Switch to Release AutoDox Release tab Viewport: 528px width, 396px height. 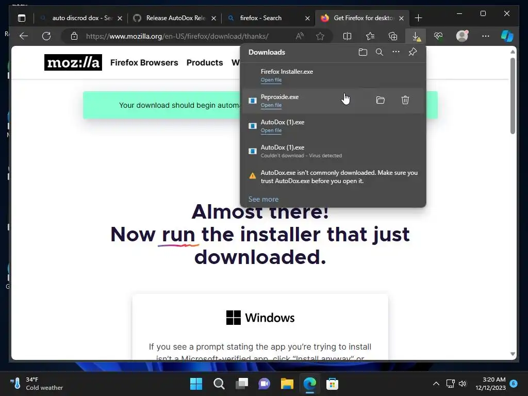[x=175, y=18]
